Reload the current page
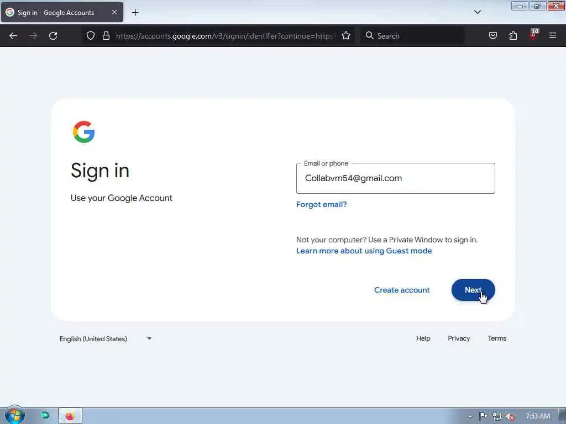The width and height of the screenshot is (566, 424). pyautogui.click(x=53, y=36)
